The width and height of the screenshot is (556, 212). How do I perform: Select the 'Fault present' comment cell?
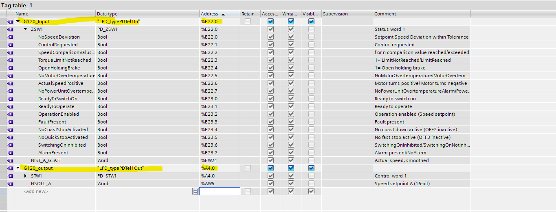point(422,122)
